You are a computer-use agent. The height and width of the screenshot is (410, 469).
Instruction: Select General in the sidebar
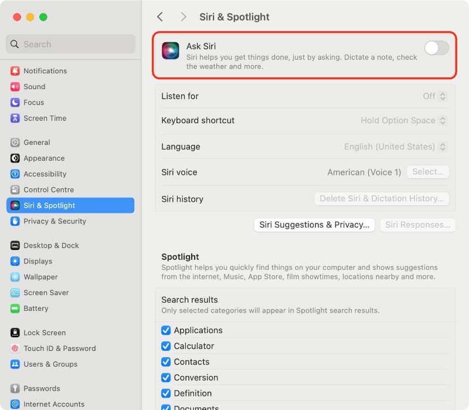(x=70, y=143)
